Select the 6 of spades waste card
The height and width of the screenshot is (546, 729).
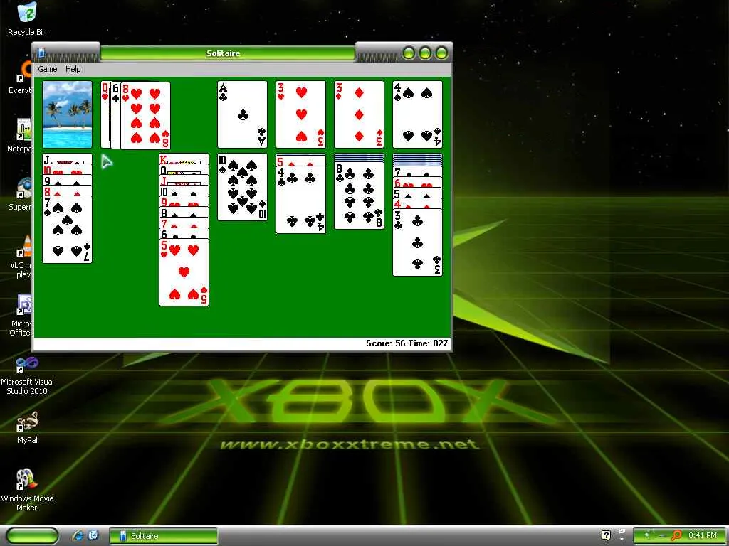(116, 114)
